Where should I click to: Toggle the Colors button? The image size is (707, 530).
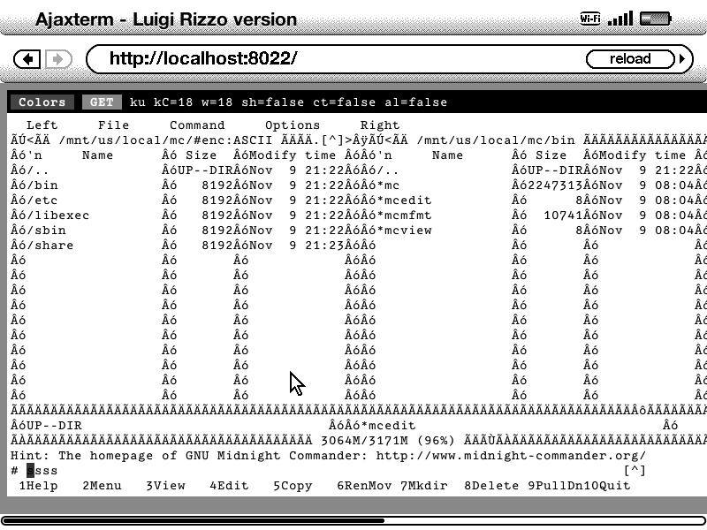tap(42, 102)
